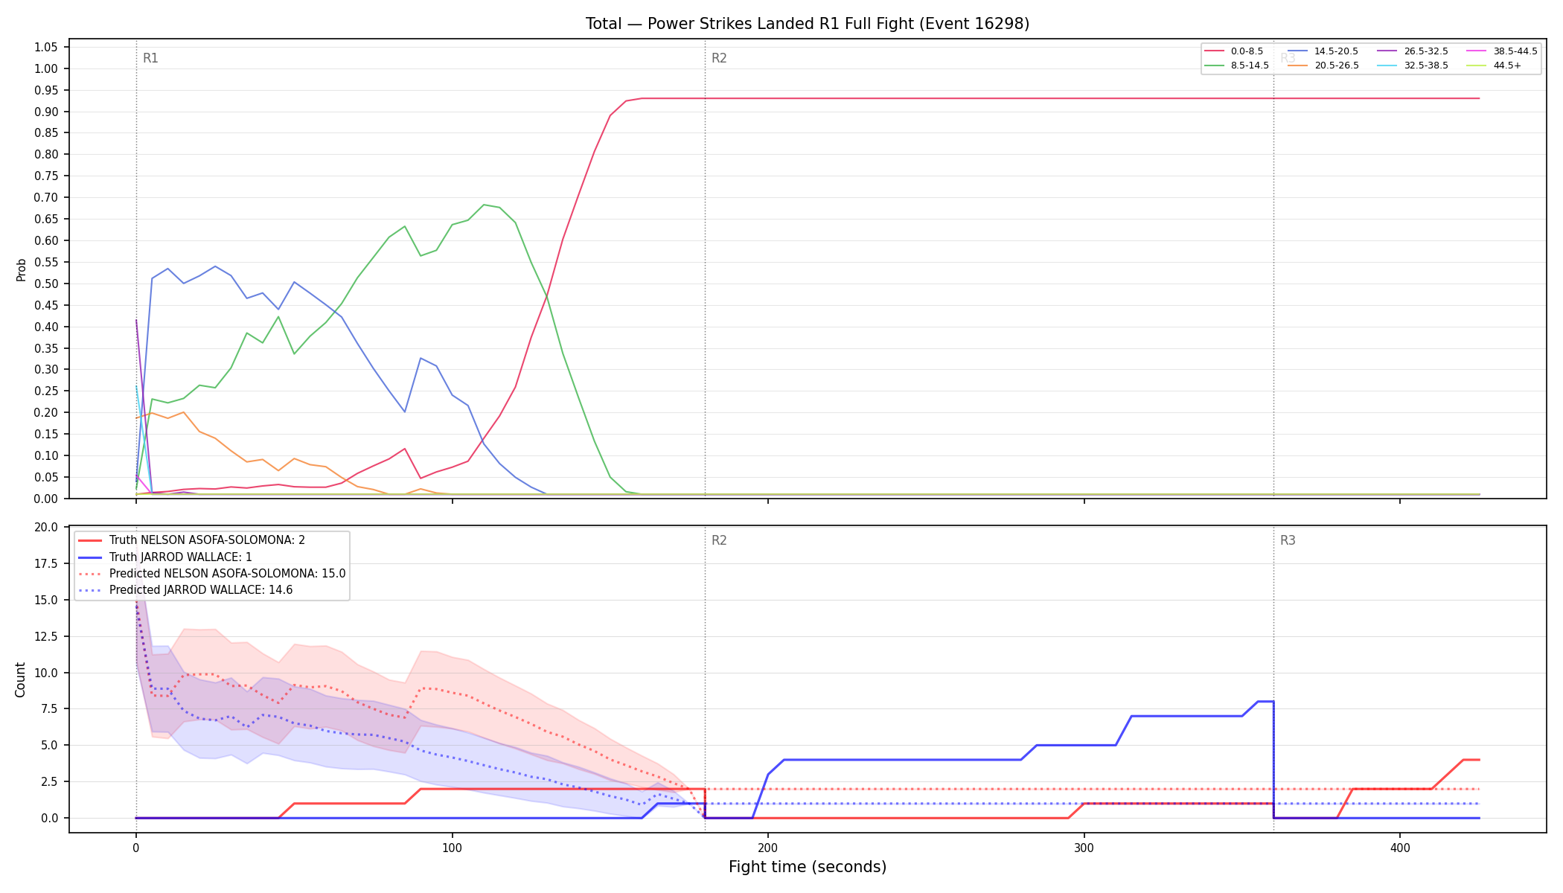Image resolution: width=1563 pixels, height=893 pixels.
Task: Click the 12.5 tick on Count axis
Action: coord(46,636)
